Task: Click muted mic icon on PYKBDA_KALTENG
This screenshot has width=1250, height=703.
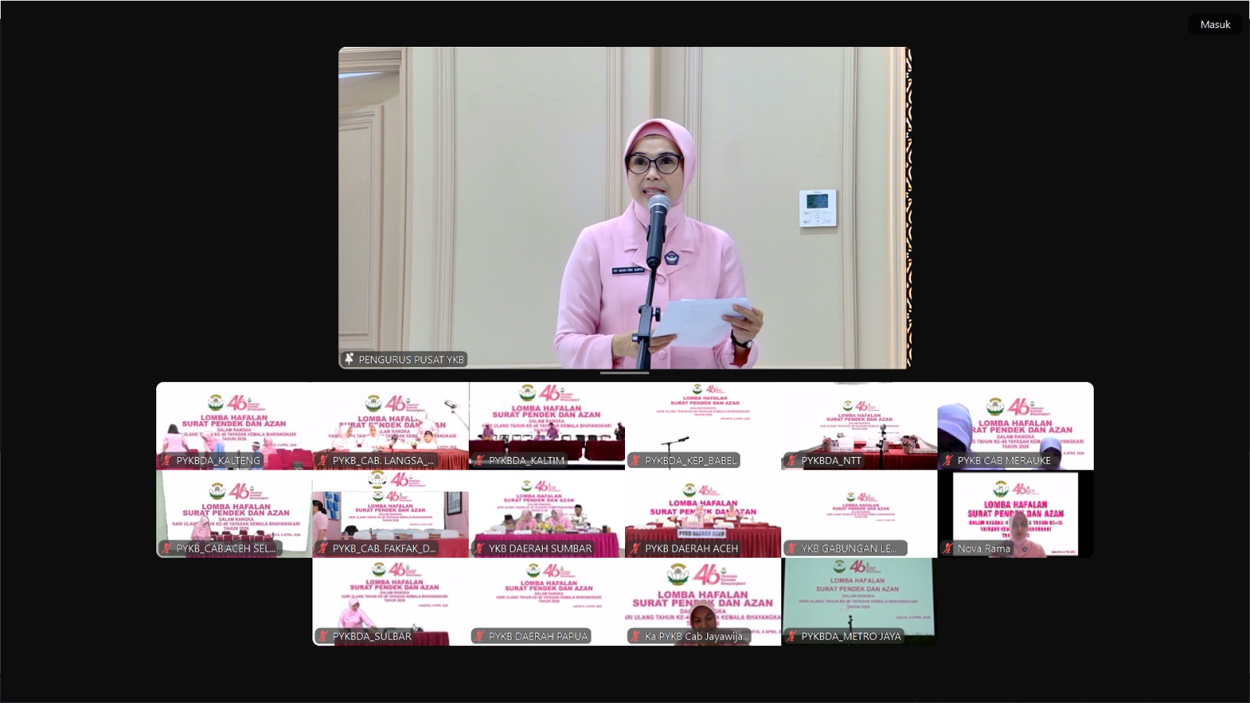Action: (x=166, y=461)
